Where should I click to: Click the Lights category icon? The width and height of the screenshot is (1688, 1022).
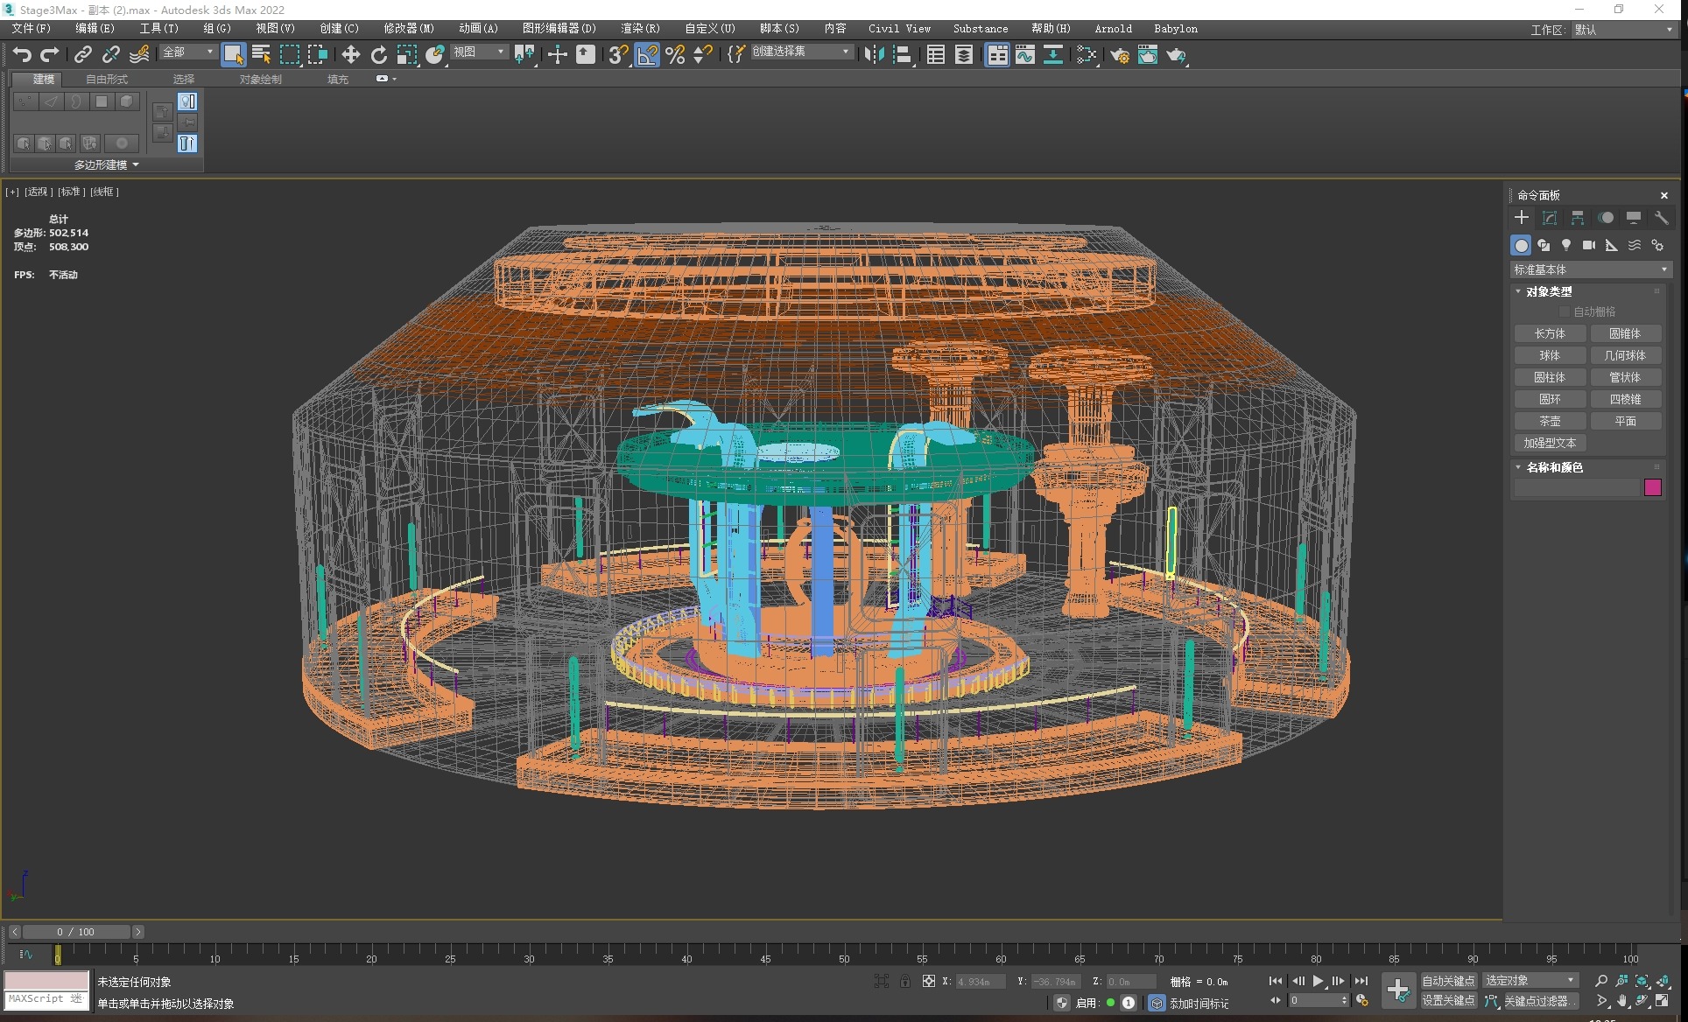pyautogui.click(x=1566, y=246)
